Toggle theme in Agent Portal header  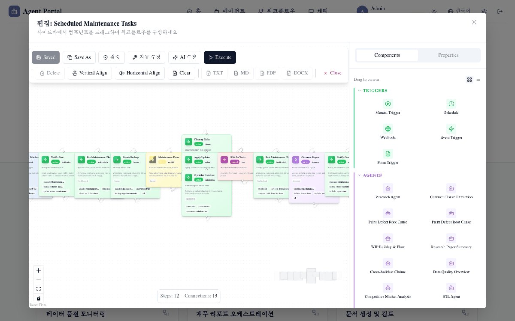point(434,11)
